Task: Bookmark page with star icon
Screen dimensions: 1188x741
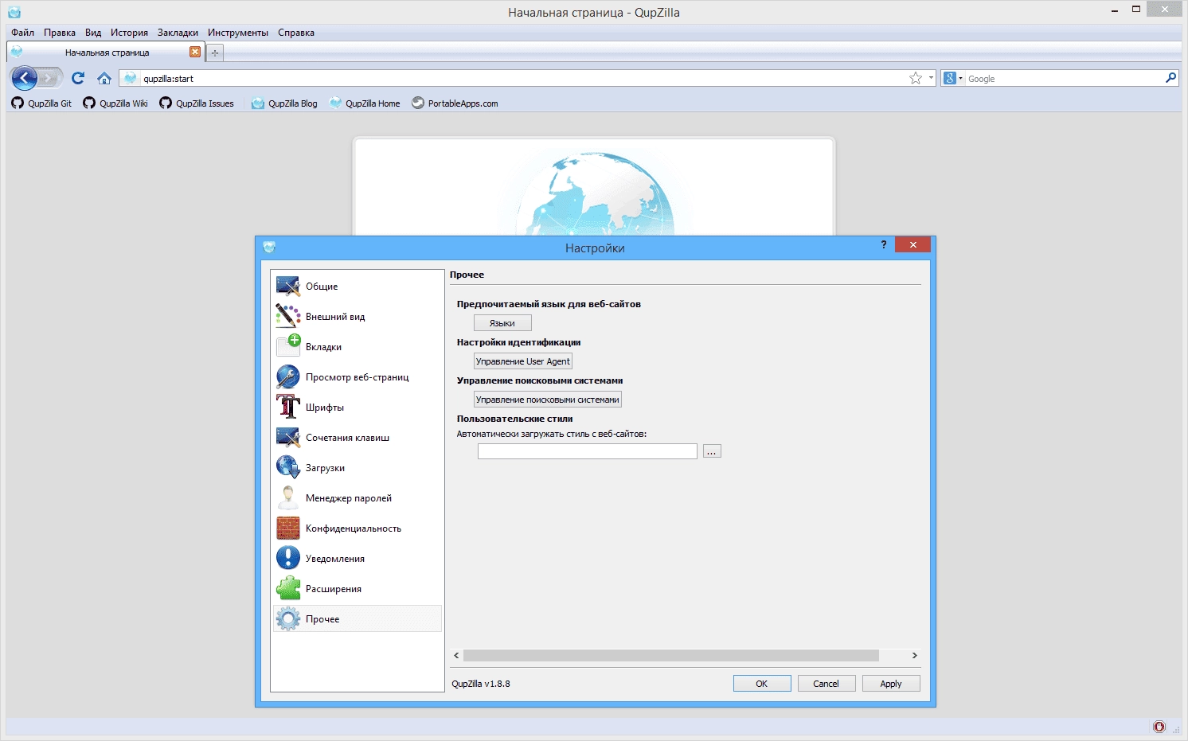Action: (916, 78)
